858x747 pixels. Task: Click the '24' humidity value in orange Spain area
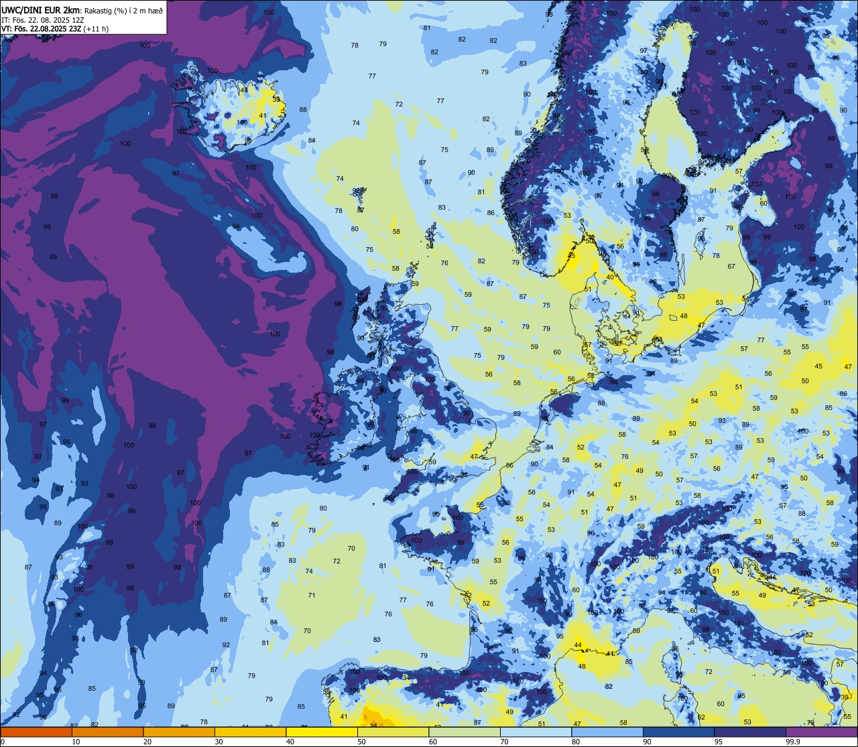tap(373, 725)
